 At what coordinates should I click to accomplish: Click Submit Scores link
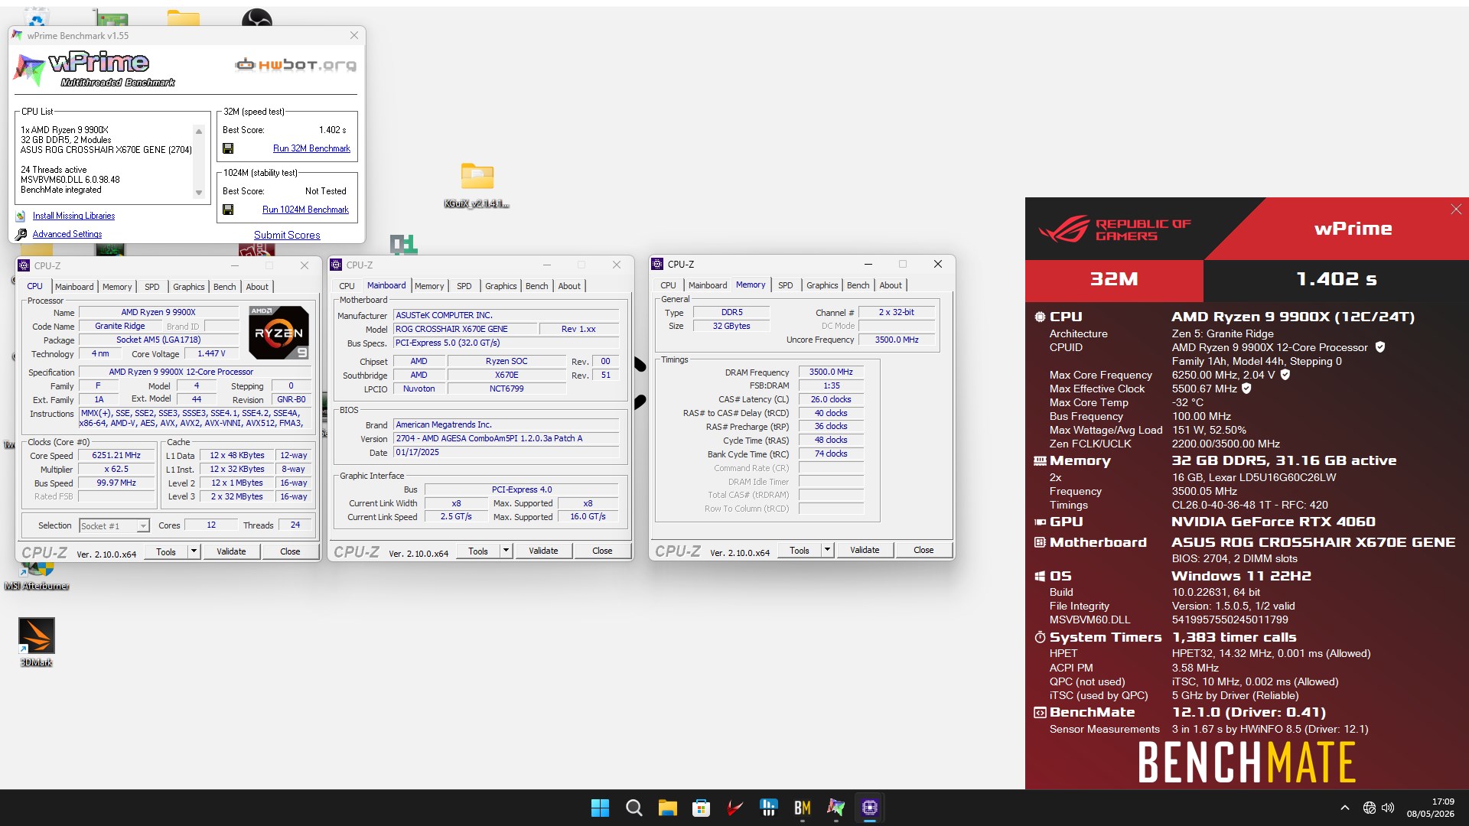[x=287, y=235]
